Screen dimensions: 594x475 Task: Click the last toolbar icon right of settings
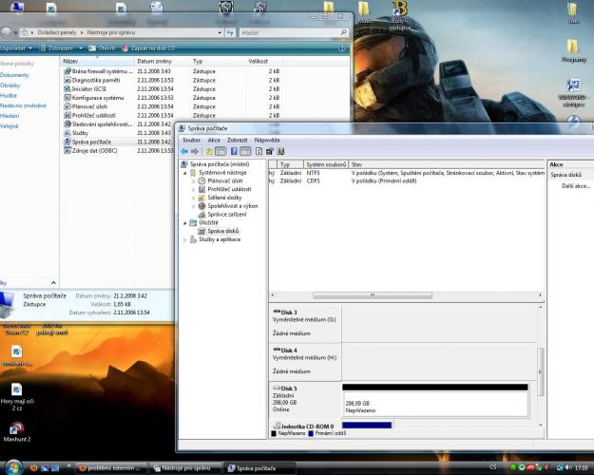tap(280, 151)
